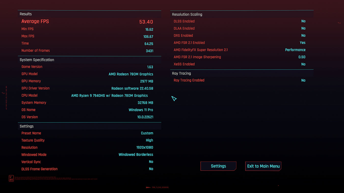Click the Settings section header on the left
This screenshot has width=344, height=193.
[89, 126]
